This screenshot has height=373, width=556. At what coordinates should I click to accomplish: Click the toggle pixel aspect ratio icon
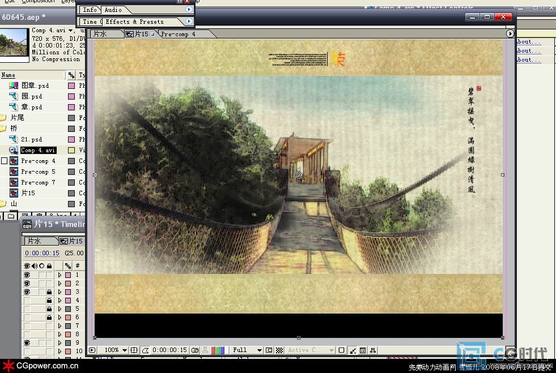pos(341,350)
